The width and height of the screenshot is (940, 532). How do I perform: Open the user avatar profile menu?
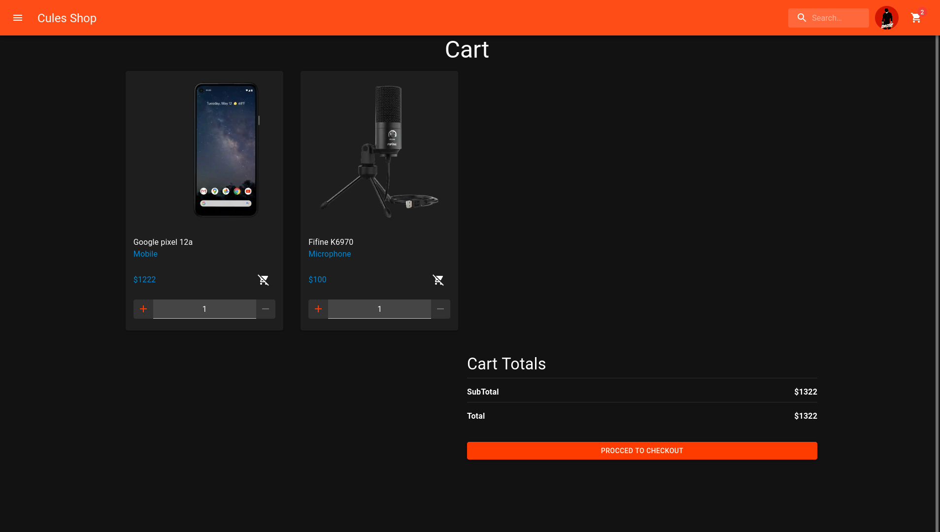click(x=886, y=18)
